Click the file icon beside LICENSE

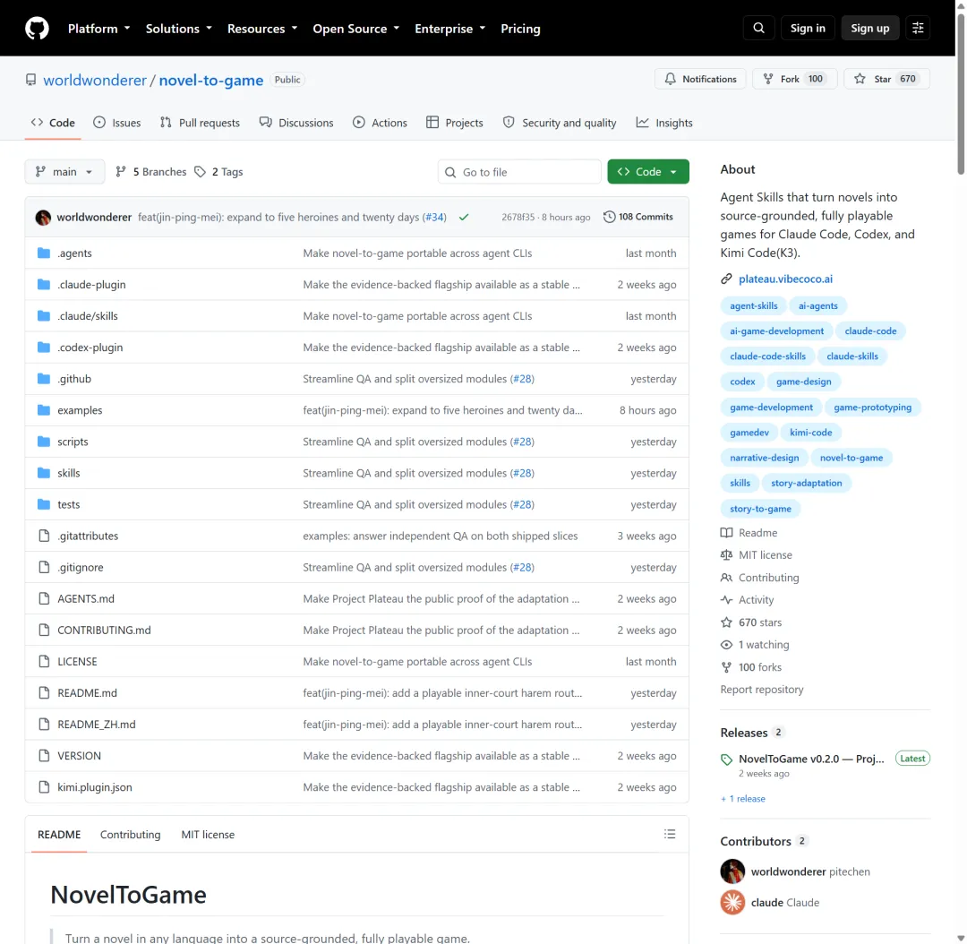point(44,661)
